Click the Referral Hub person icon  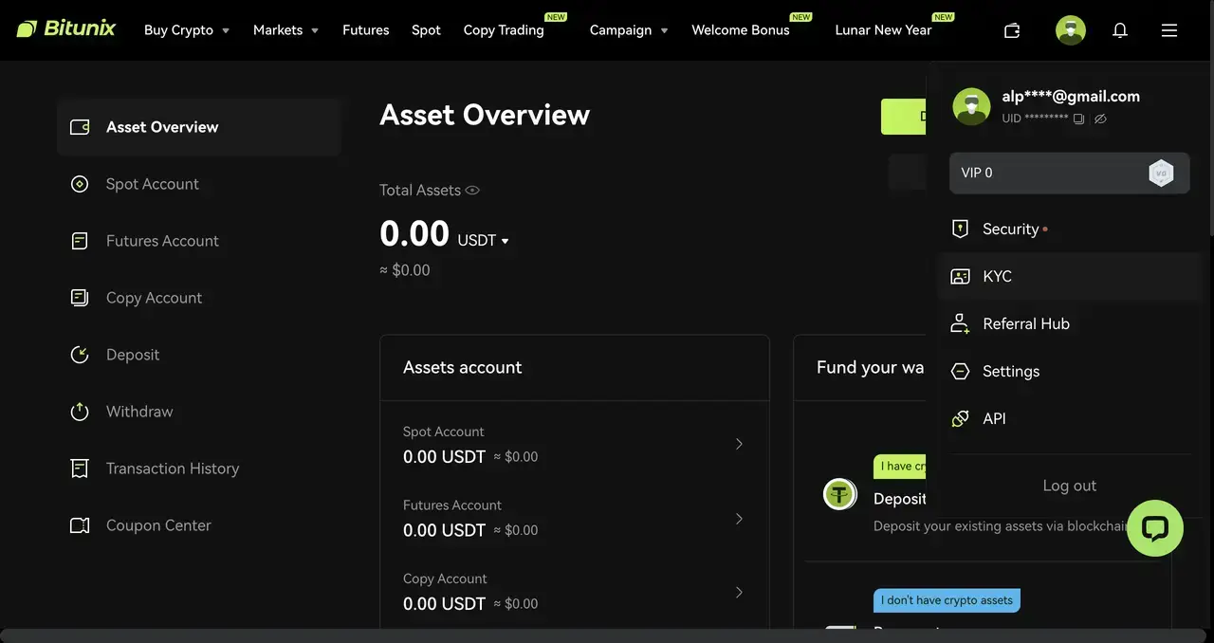coord(960,323)
